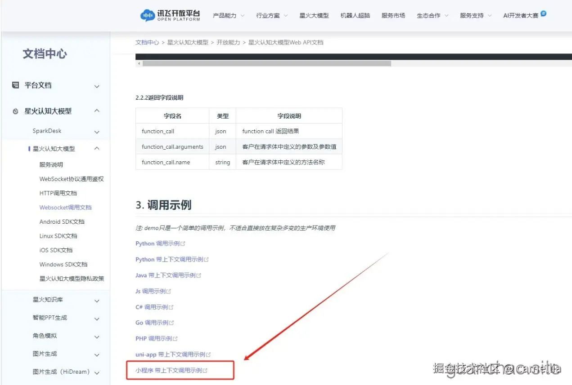Viewport: 572px width, 385px height.
Task: Expand the 星火知识库 sidebar group
Action: tap(97, 301)
